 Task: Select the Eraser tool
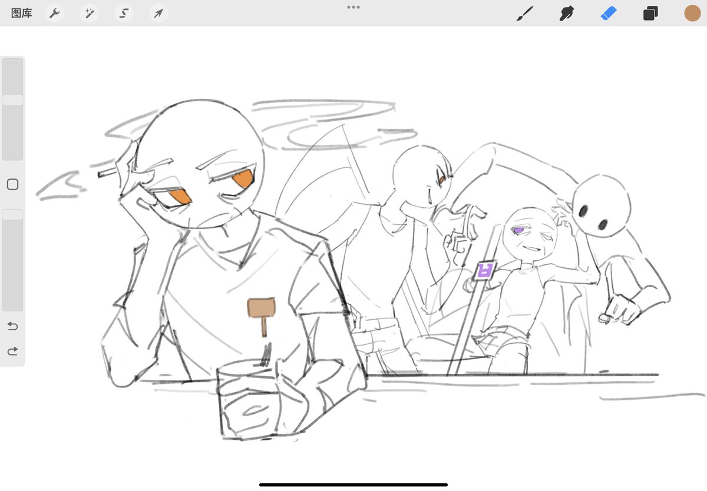point(609,13)
